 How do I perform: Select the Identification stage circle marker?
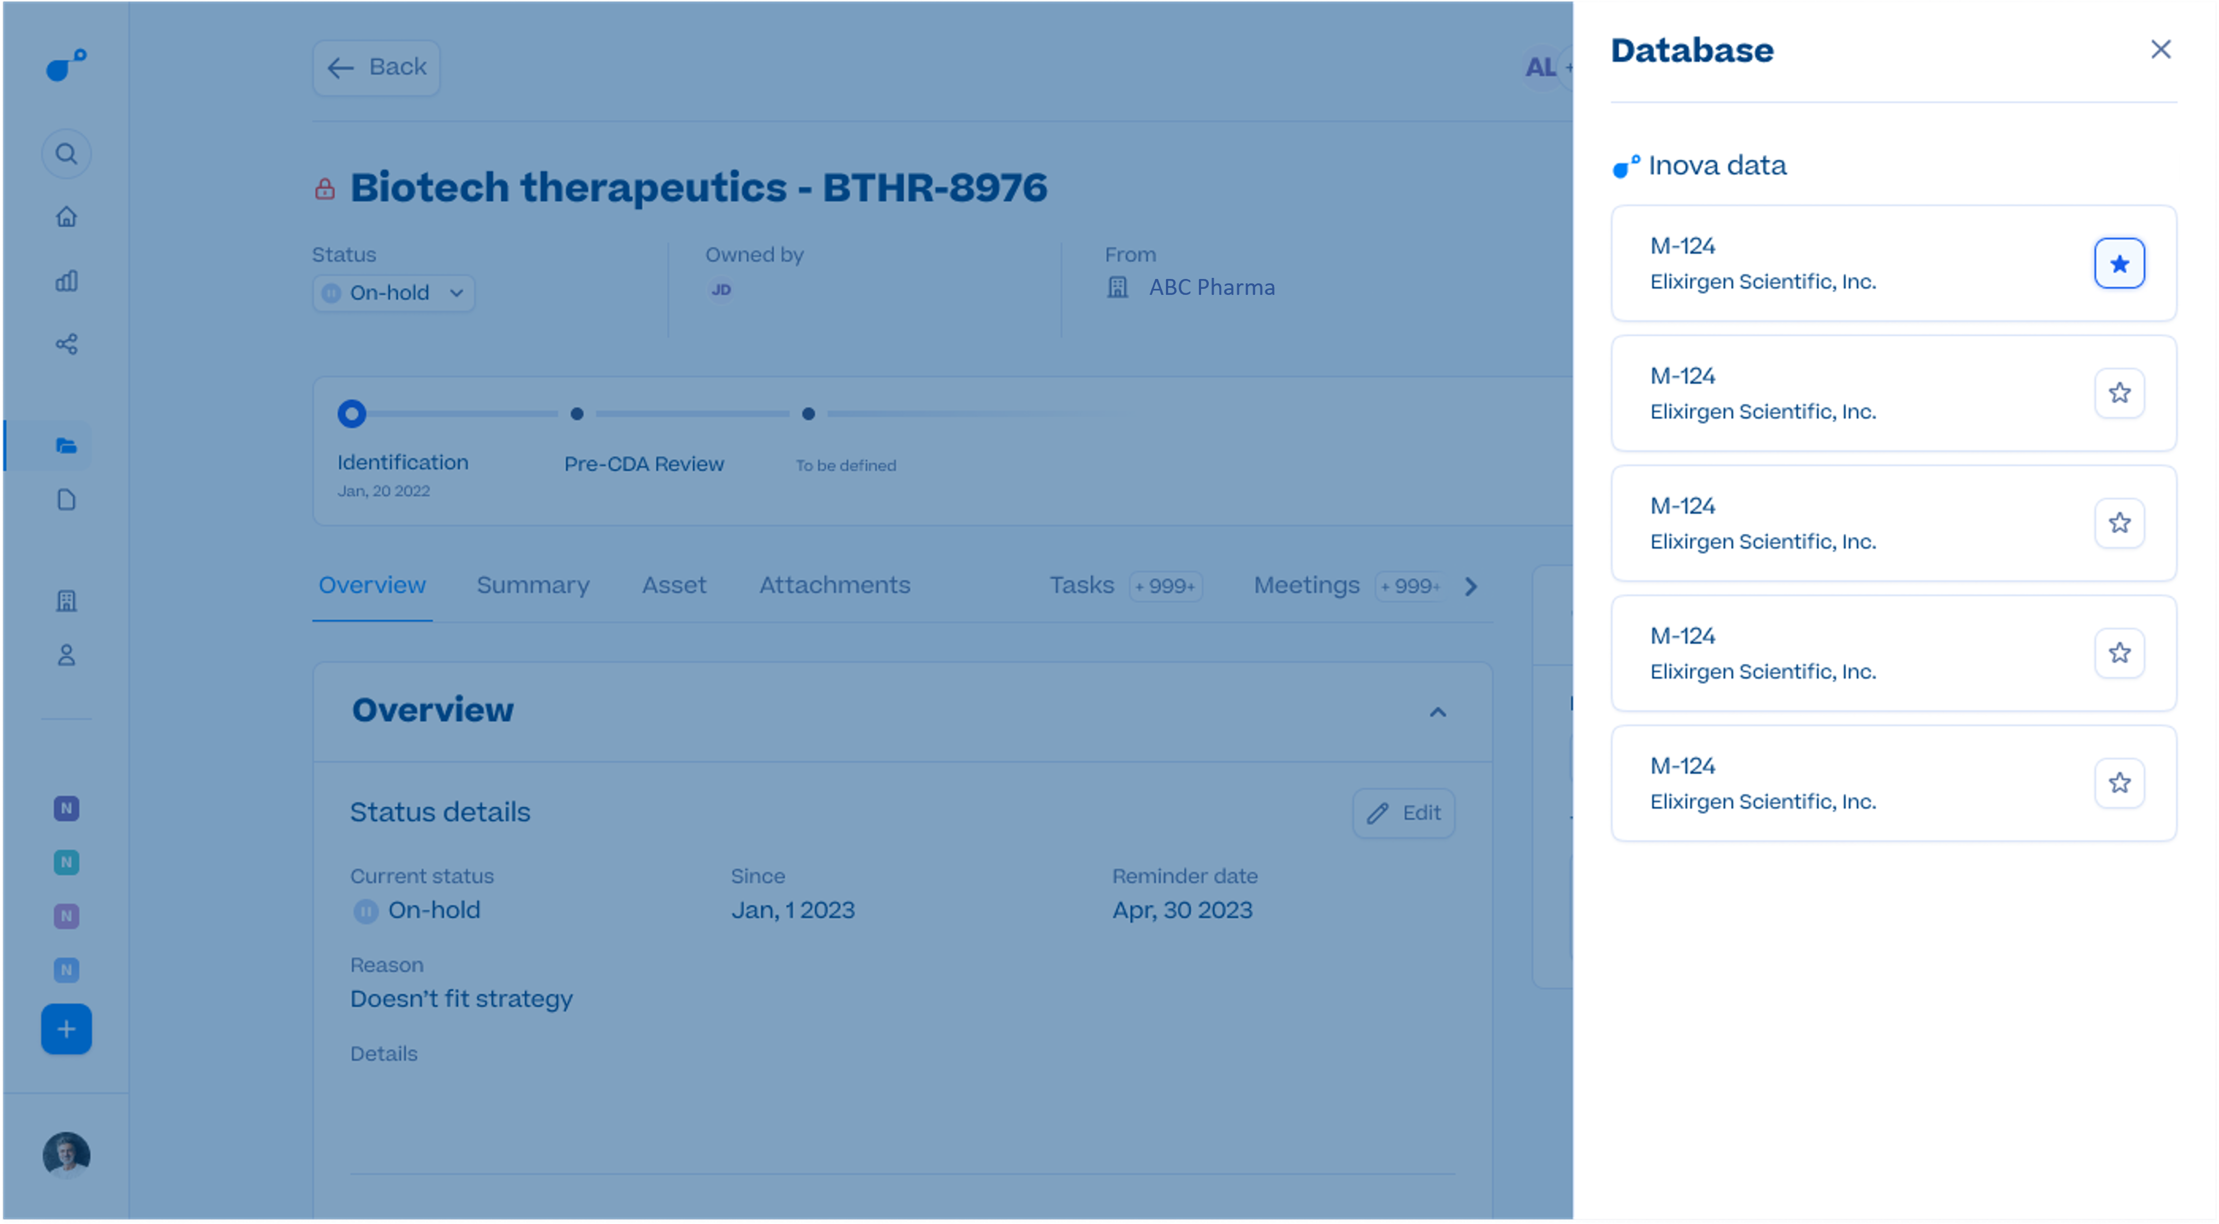[351, 414]
